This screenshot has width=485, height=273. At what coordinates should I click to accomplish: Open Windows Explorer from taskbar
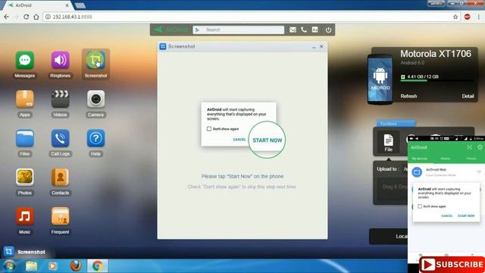tap(32, 266)
